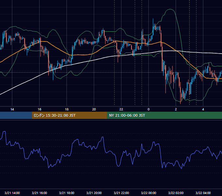Viewport: 222px width, 196px height.
Task: Click the 3/22 02:00 date label
Action: pos(176,193)
